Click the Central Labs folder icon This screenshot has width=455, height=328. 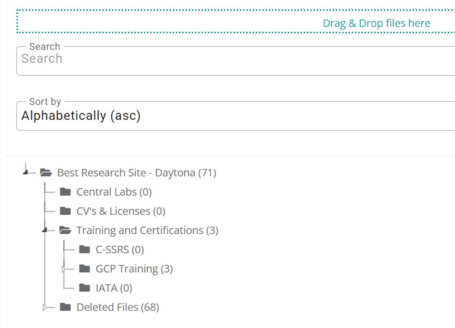coord(65,192)
